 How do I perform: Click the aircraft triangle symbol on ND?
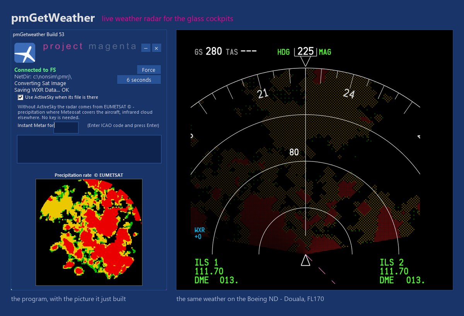pyautogui.click(x=305, y=260)
